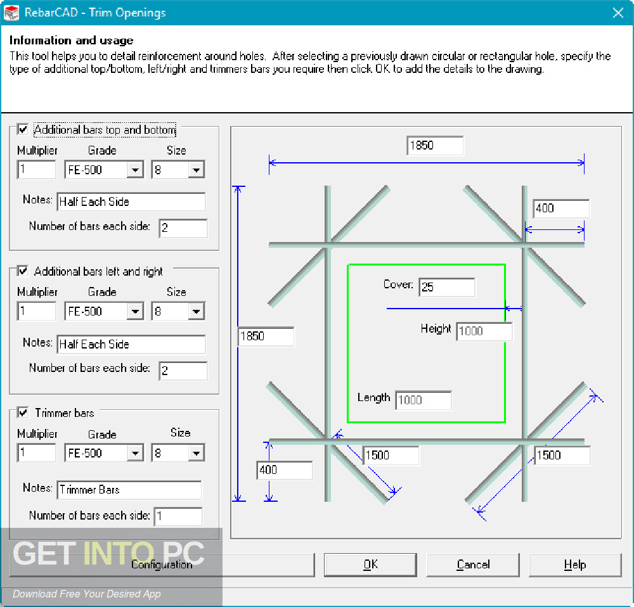Uncheck the Trimmer bars checkbox

click(x=23, y=412)
